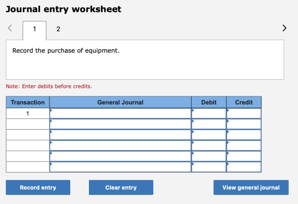This screenshot has width=298, height=204.
Task: Select the 'Enter debits before credits' note
Action: 49,87
